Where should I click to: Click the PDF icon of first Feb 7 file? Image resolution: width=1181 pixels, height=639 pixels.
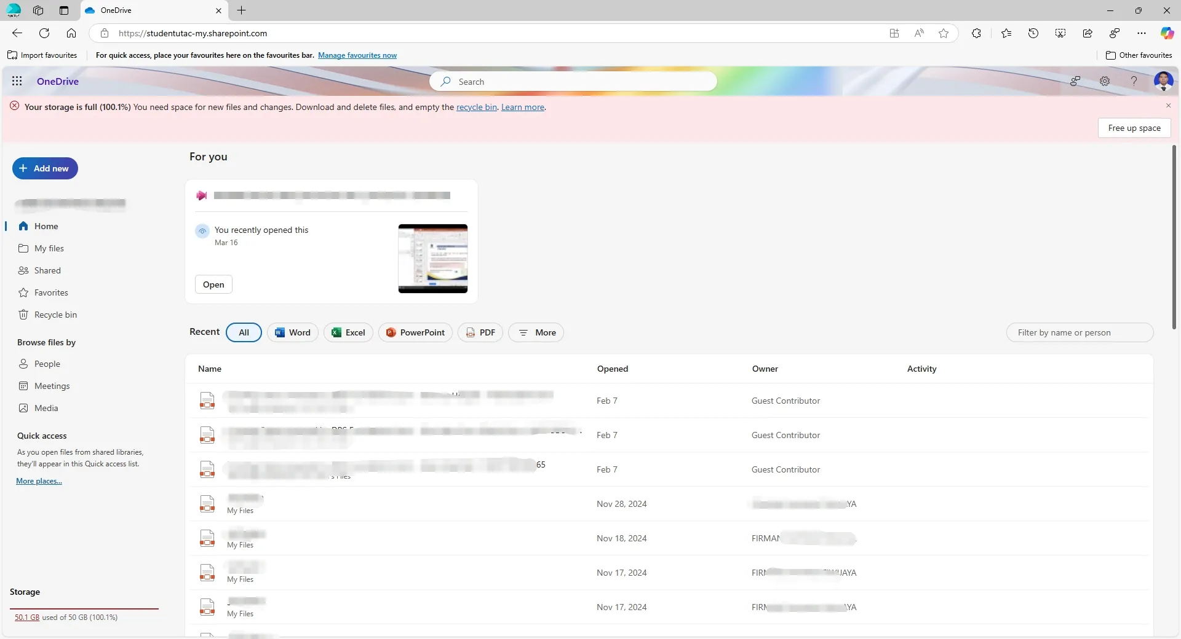[207, 401]
